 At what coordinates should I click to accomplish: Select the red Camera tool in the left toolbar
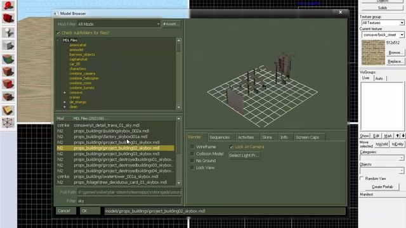(x=8, y=6)
